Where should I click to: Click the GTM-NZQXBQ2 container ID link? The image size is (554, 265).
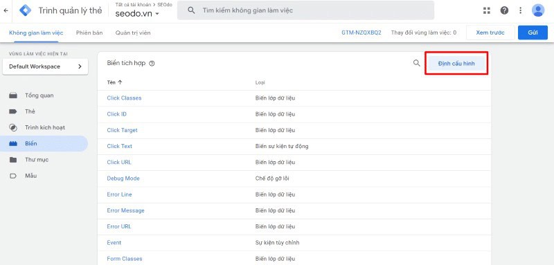[361, 33]
